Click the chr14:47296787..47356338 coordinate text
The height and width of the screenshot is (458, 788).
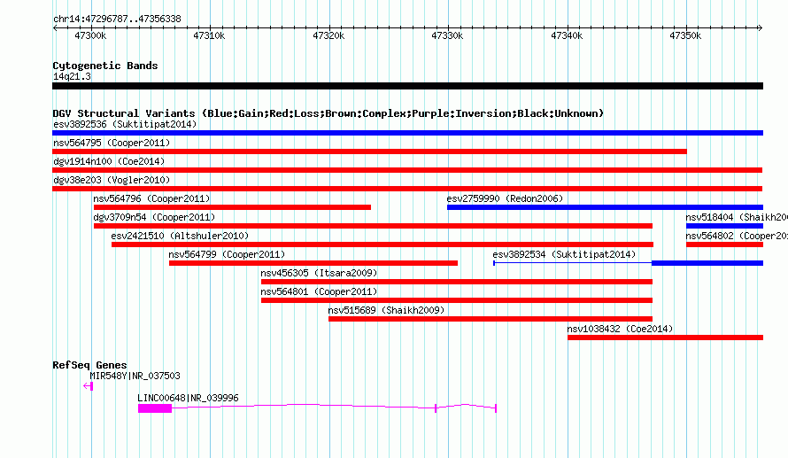pos(117,19)
